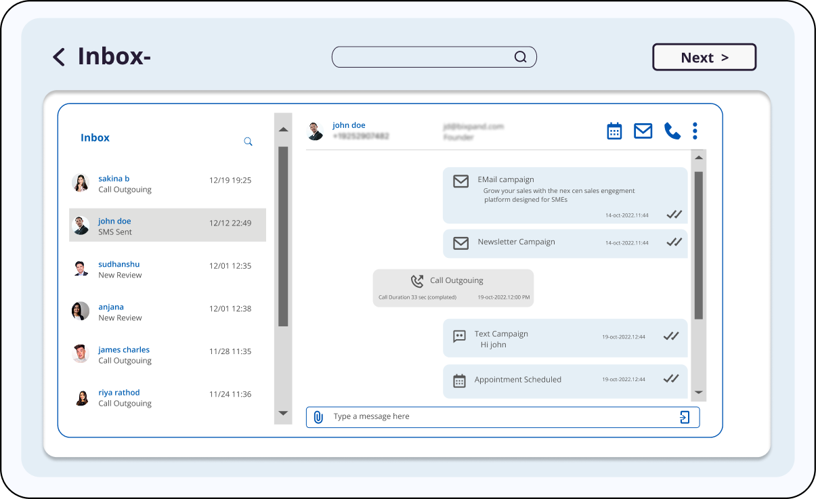Search inbox list with small magnifier icon

(x=248, y=142)
